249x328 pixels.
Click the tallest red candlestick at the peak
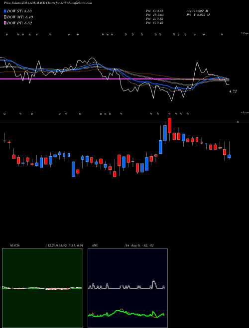coord(169,125)
